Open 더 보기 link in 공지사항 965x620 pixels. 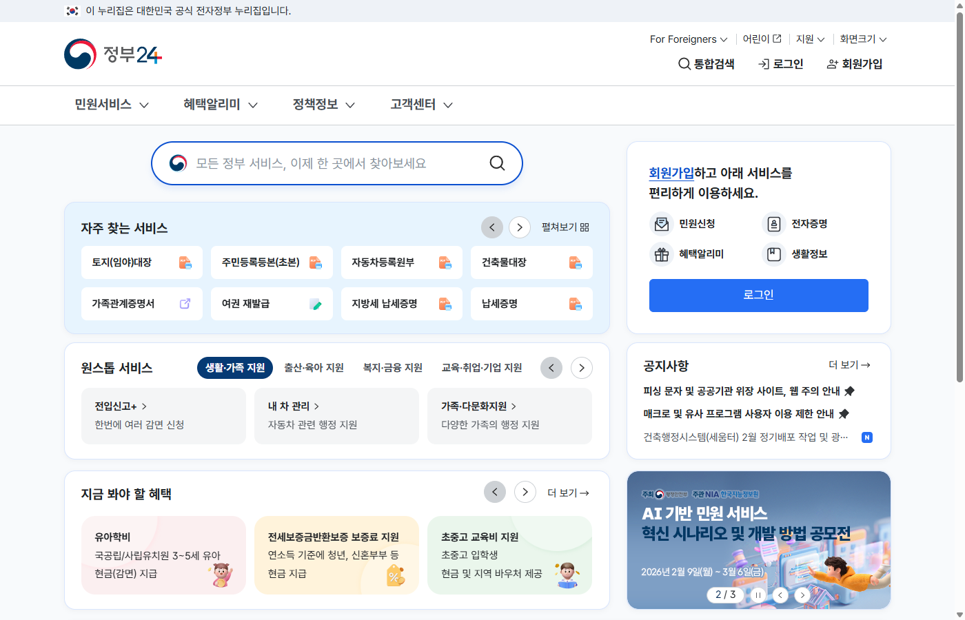[x=849, y=366]
